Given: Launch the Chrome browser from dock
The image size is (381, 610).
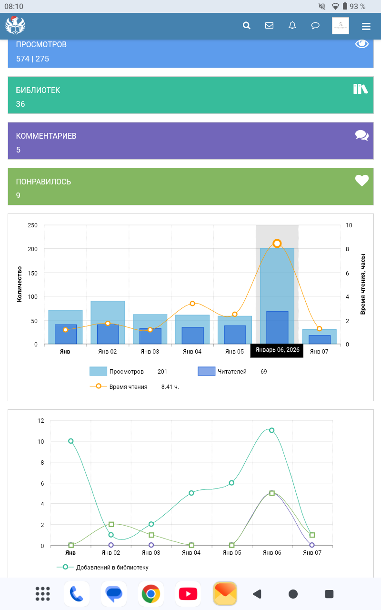Looking at the screenshot, I should [x=150, y=594].
